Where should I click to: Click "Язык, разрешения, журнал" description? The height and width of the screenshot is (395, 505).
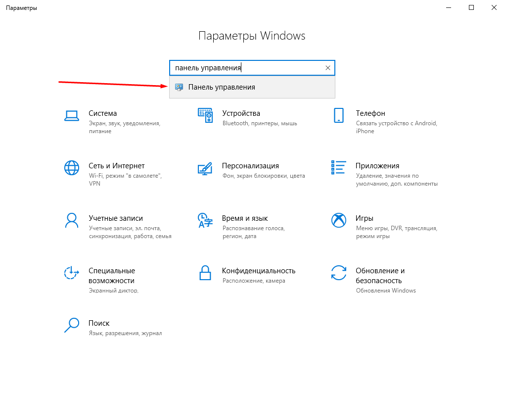coord(125,334)
